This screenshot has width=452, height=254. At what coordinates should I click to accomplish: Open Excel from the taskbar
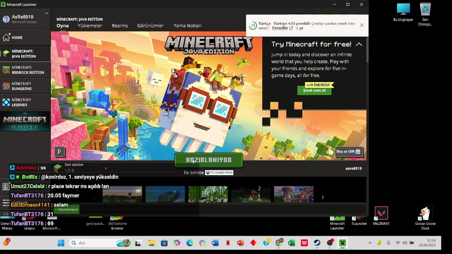tap(291, 243)
